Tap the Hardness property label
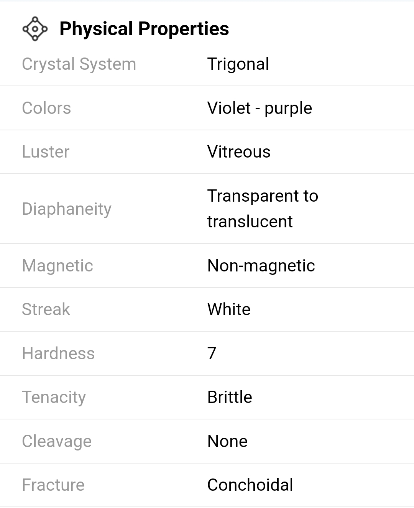414x508 pixels. click(x=58, y=353)
